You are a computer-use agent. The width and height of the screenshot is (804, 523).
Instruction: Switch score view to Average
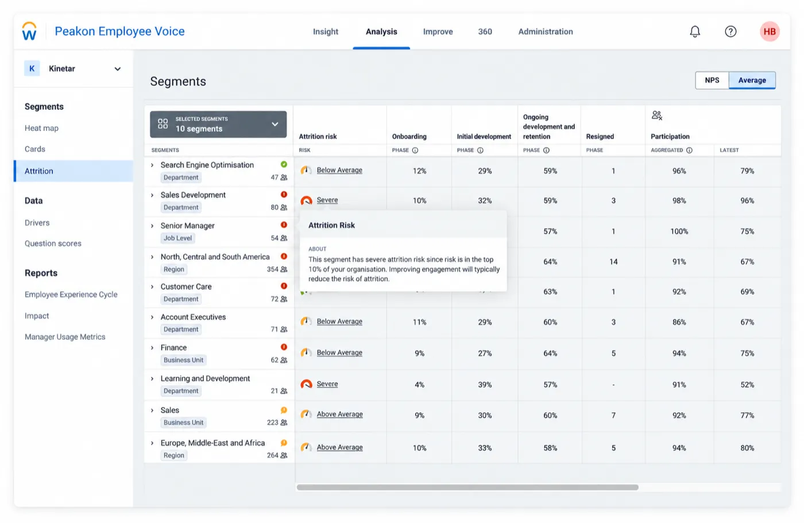(752, 80)
